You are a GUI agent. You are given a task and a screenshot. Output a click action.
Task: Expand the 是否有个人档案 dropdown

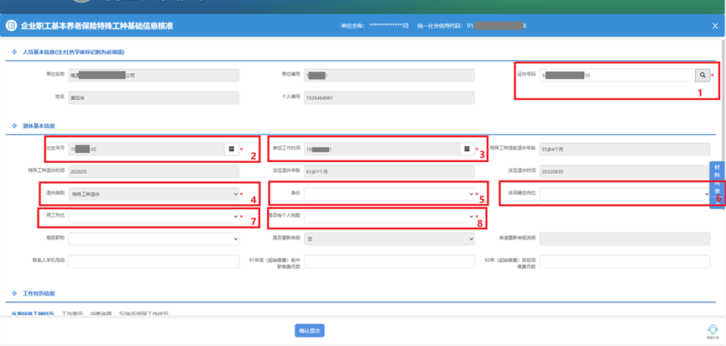(389, 217)
